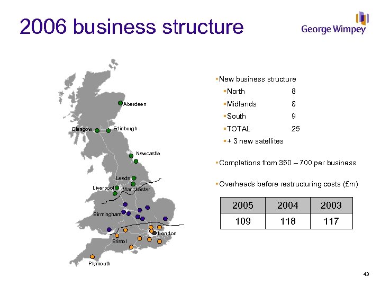Screen dimensions: 381x286
Task: Click the 'Glasgow' map label
Action: click(82, 129)
